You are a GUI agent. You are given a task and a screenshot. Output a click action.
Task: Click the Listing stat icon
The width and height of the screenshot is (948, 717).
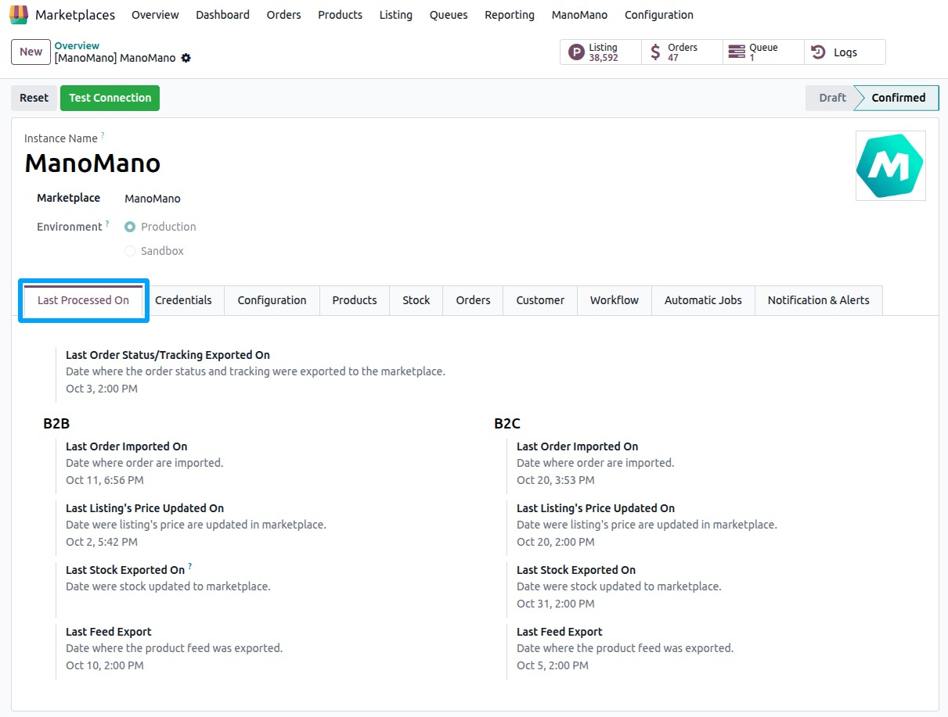576,52
